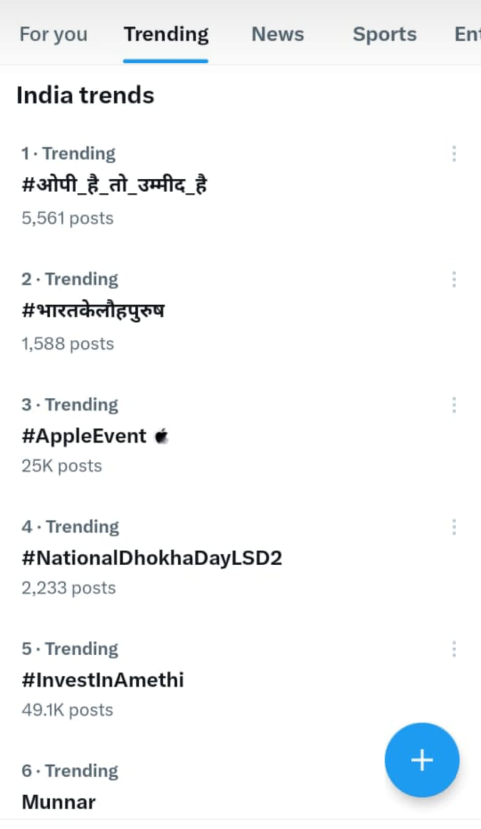Tap the blue compose post button
Screen dimensions: 481x829
click(x=421, y=760)
